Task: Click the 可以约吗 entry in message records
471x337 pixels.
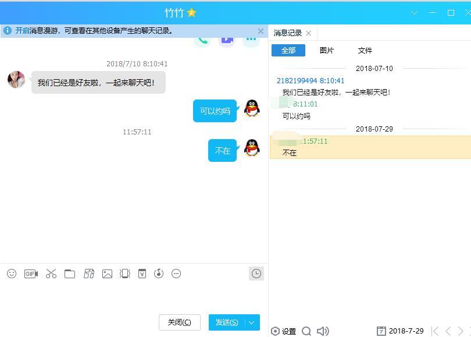Action: 296,116
